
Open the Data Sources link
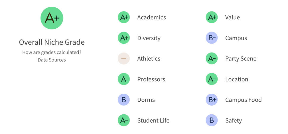pos(52,60)
